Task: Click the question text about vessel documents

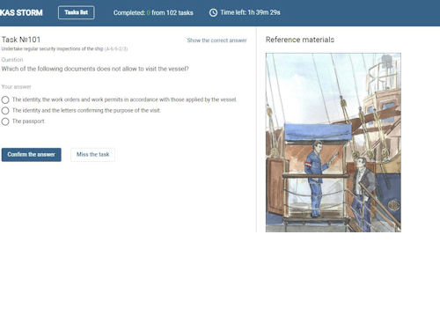Action: 95,69
